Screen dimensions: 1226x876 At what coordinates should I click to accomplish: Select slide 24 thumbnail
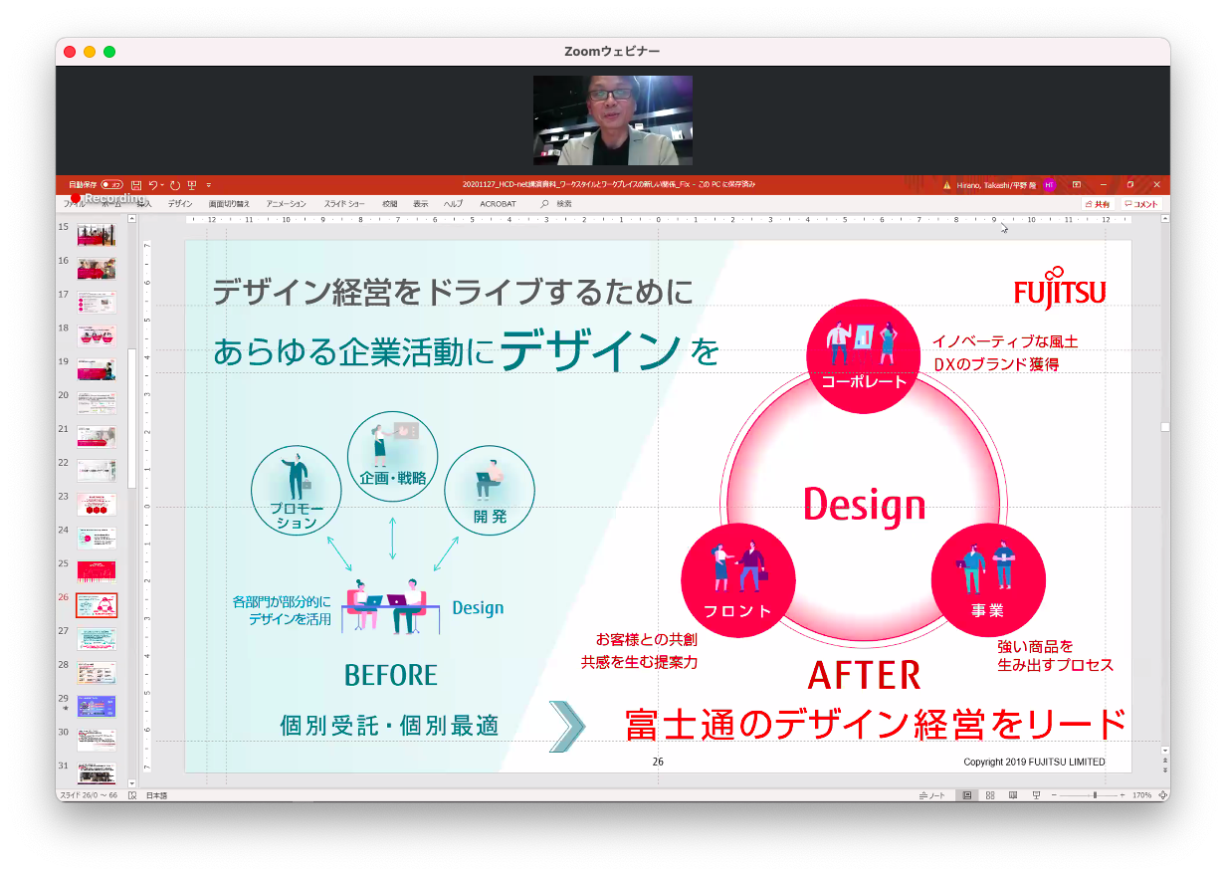click(97, 538)
